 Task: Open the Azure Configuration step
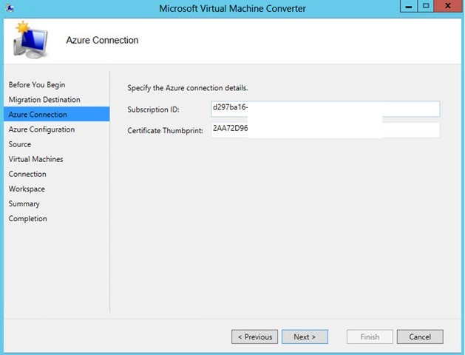[x=41, y=129]
